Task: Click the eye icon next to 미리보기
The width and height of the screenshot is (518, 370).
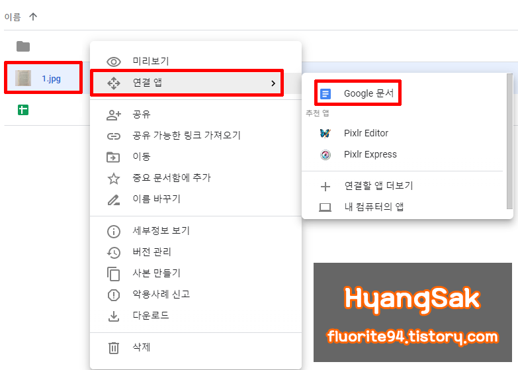Action: 114,62
